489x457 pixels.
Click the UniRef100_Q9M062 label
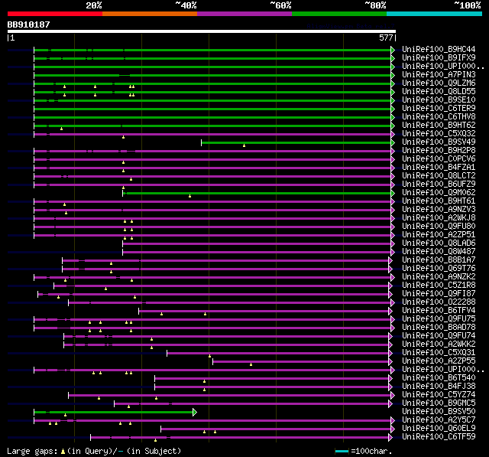pyautogui.click(x=439, y=193)
